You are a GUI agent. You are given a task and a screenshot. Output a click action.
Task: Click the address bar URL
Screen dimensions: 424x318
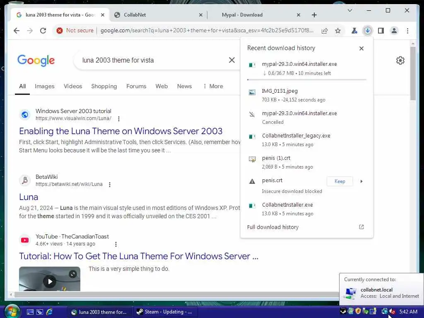(207, 31)
